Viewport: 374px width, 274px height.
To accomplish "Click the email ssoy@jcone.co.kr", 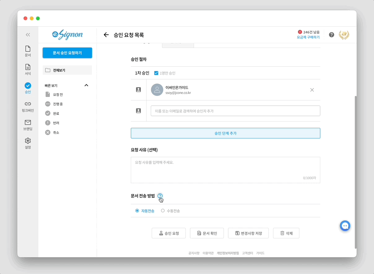I will coord(178,93).
